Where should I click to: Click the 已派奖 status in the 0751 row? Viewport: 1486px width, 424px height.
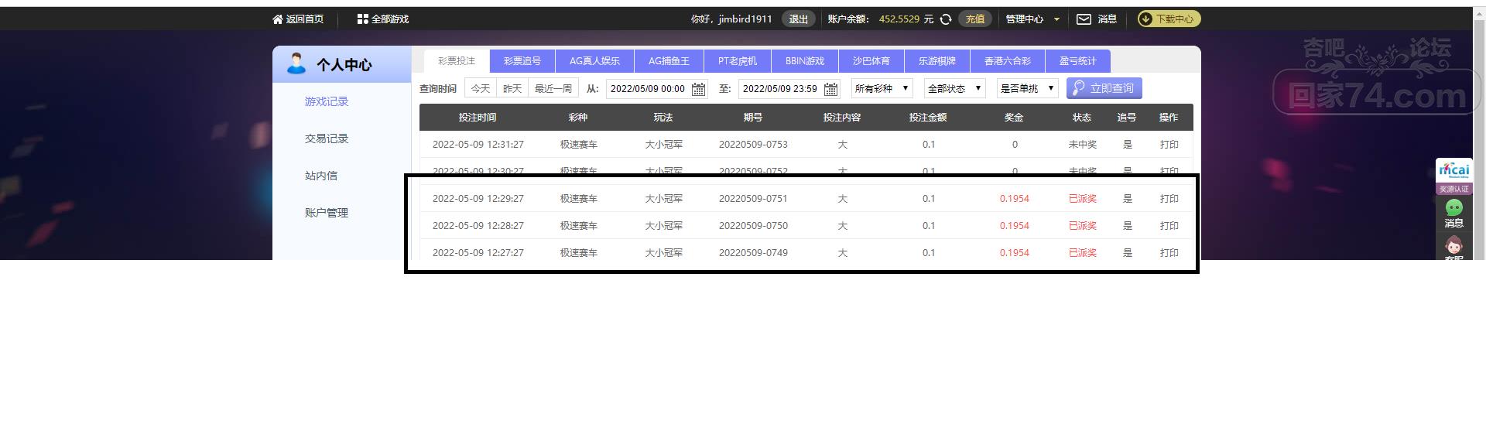click(x=1083, y=199)
